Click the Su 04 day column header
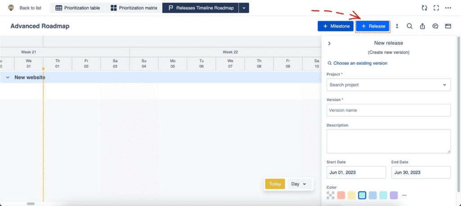This screenshot has width=461, height=206. pos(144,64)
